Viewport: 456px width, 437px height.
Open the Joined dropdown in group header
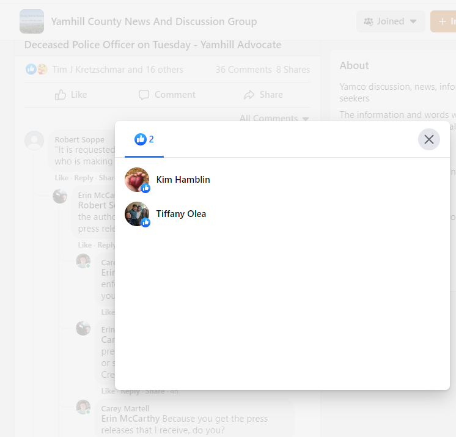point(391,21)
